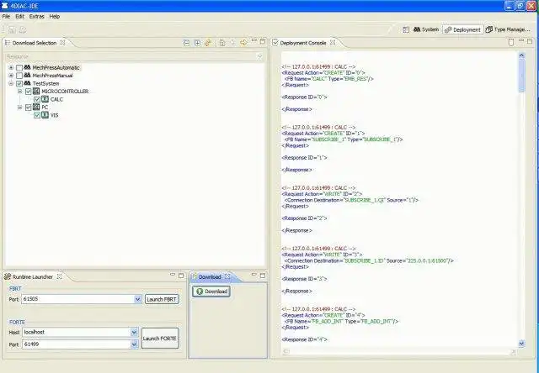539x373 pixels.
Task: Click the Launch FBRT button
Action: point(162,299)
